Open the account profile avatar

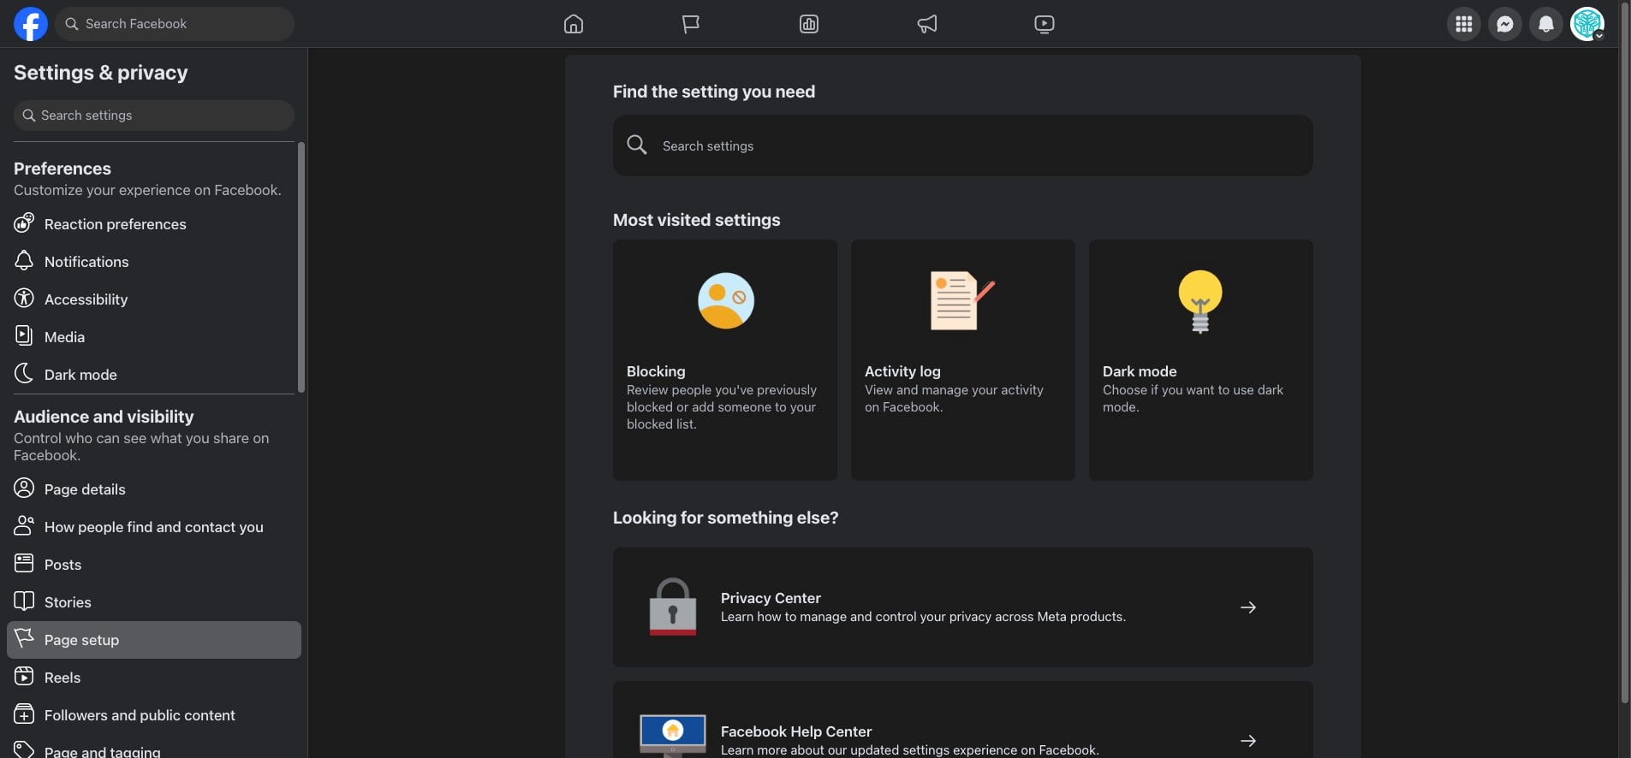click(1587, 24)
